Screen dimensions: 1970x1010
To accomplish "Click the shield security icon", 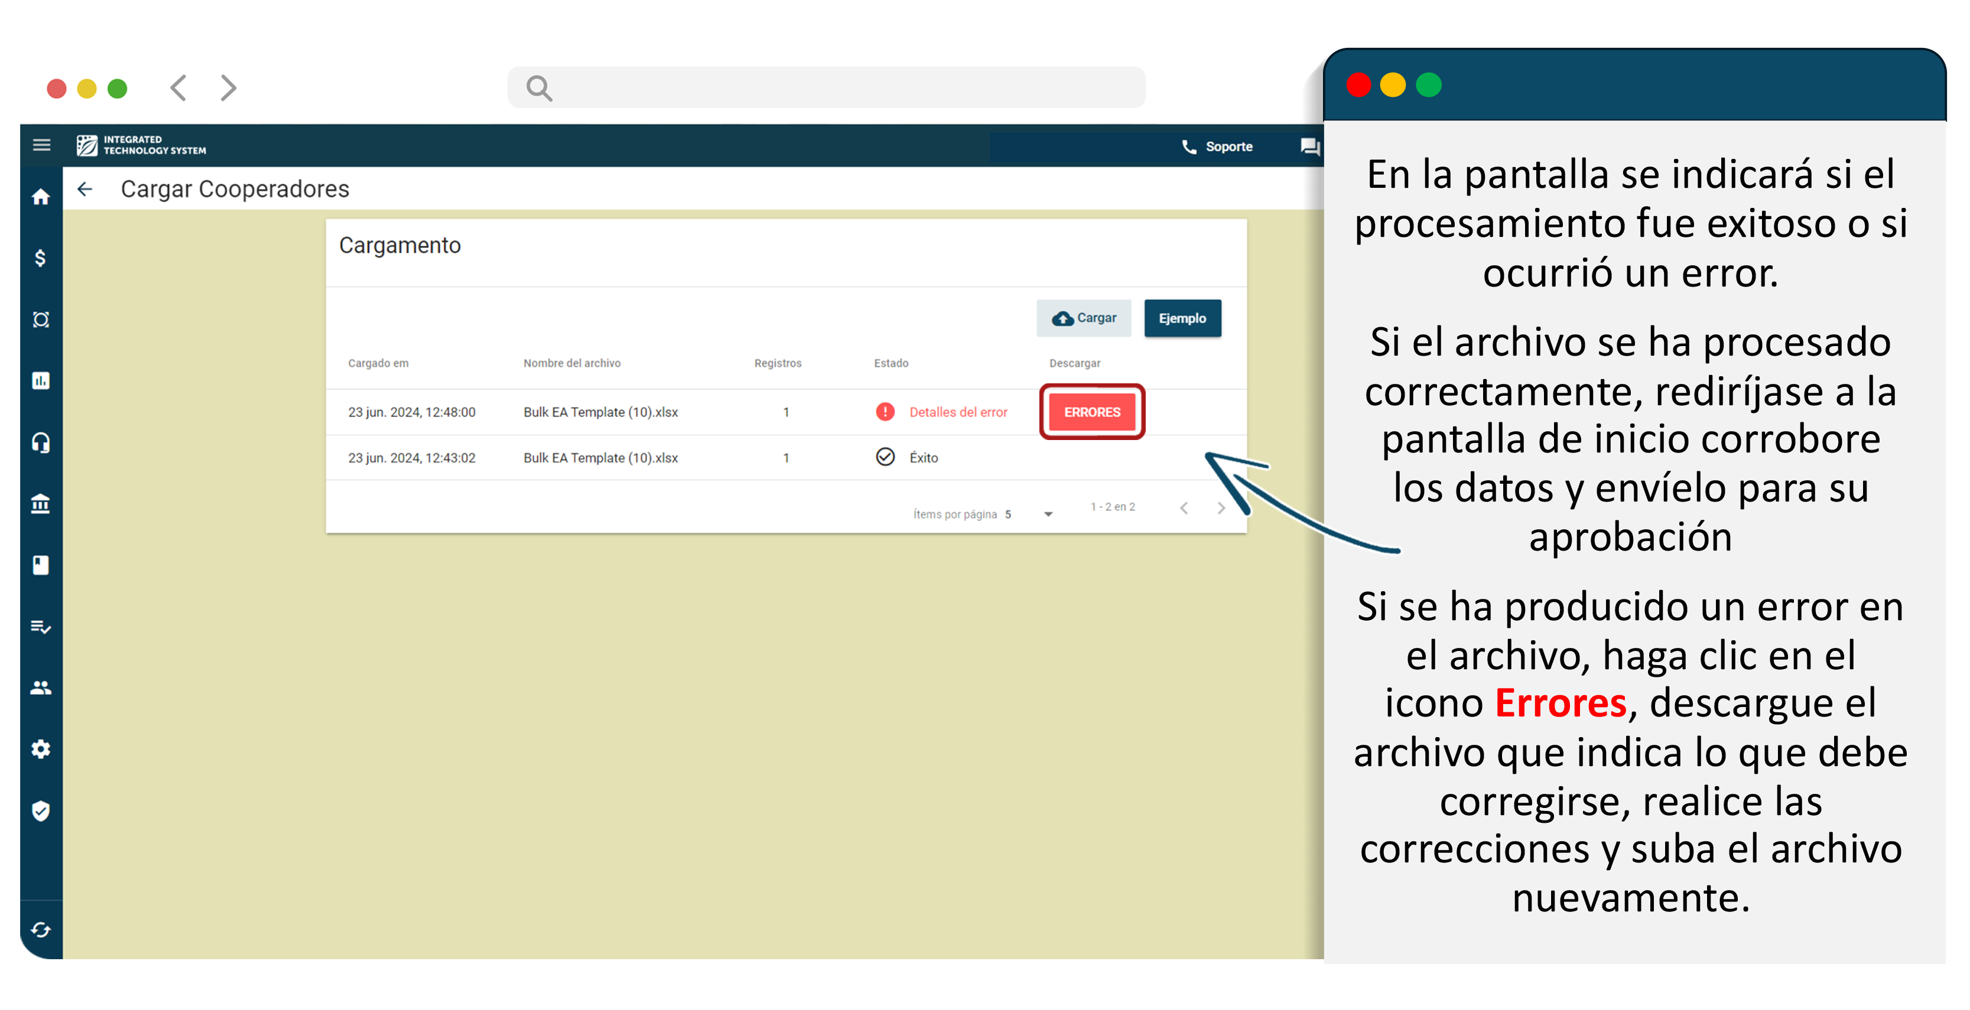I will click(41, 810).
